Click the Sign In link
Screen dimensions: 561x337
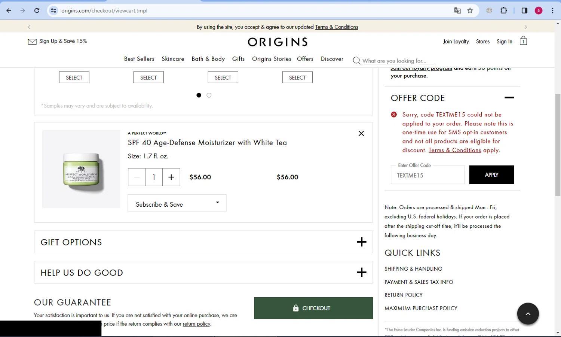point(504,42)
